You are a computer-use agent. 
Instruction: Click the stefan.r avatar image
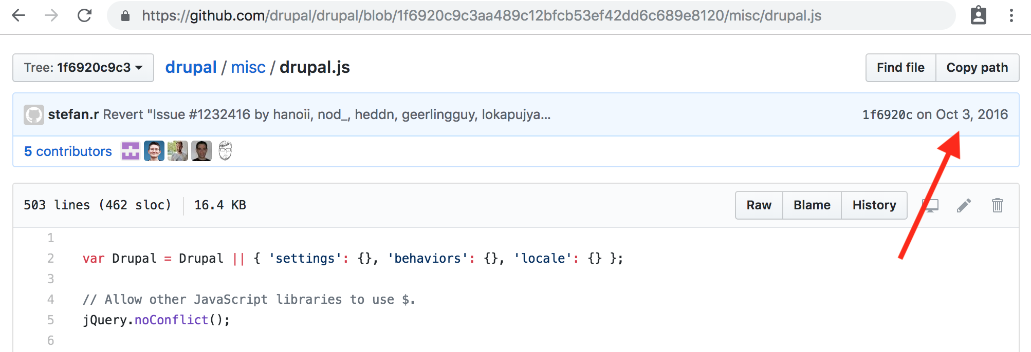point(34,115)
